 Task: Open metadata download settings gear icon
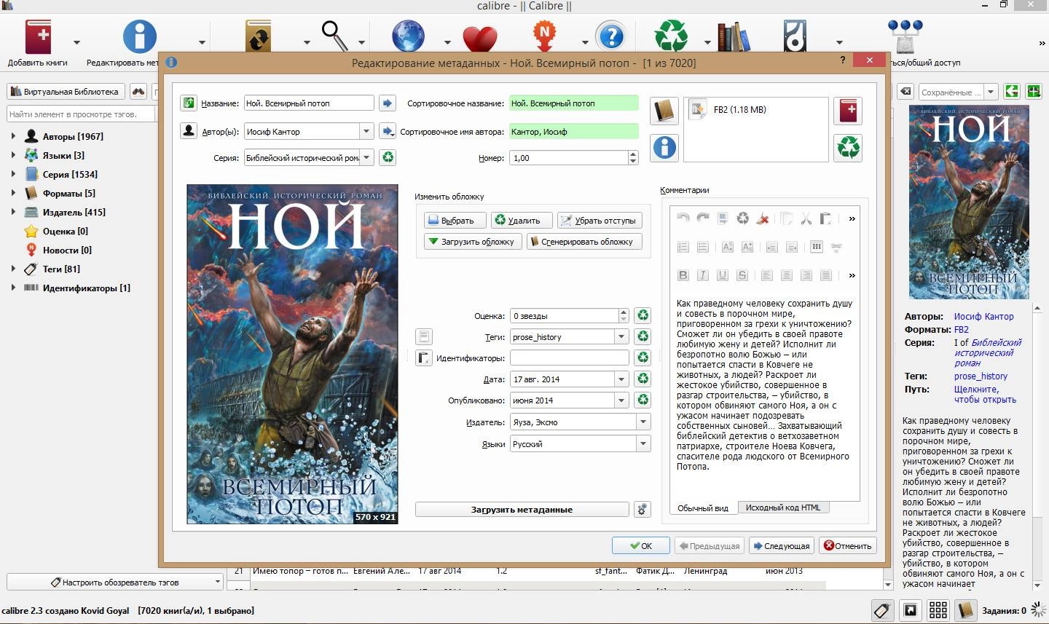[642, 509]
